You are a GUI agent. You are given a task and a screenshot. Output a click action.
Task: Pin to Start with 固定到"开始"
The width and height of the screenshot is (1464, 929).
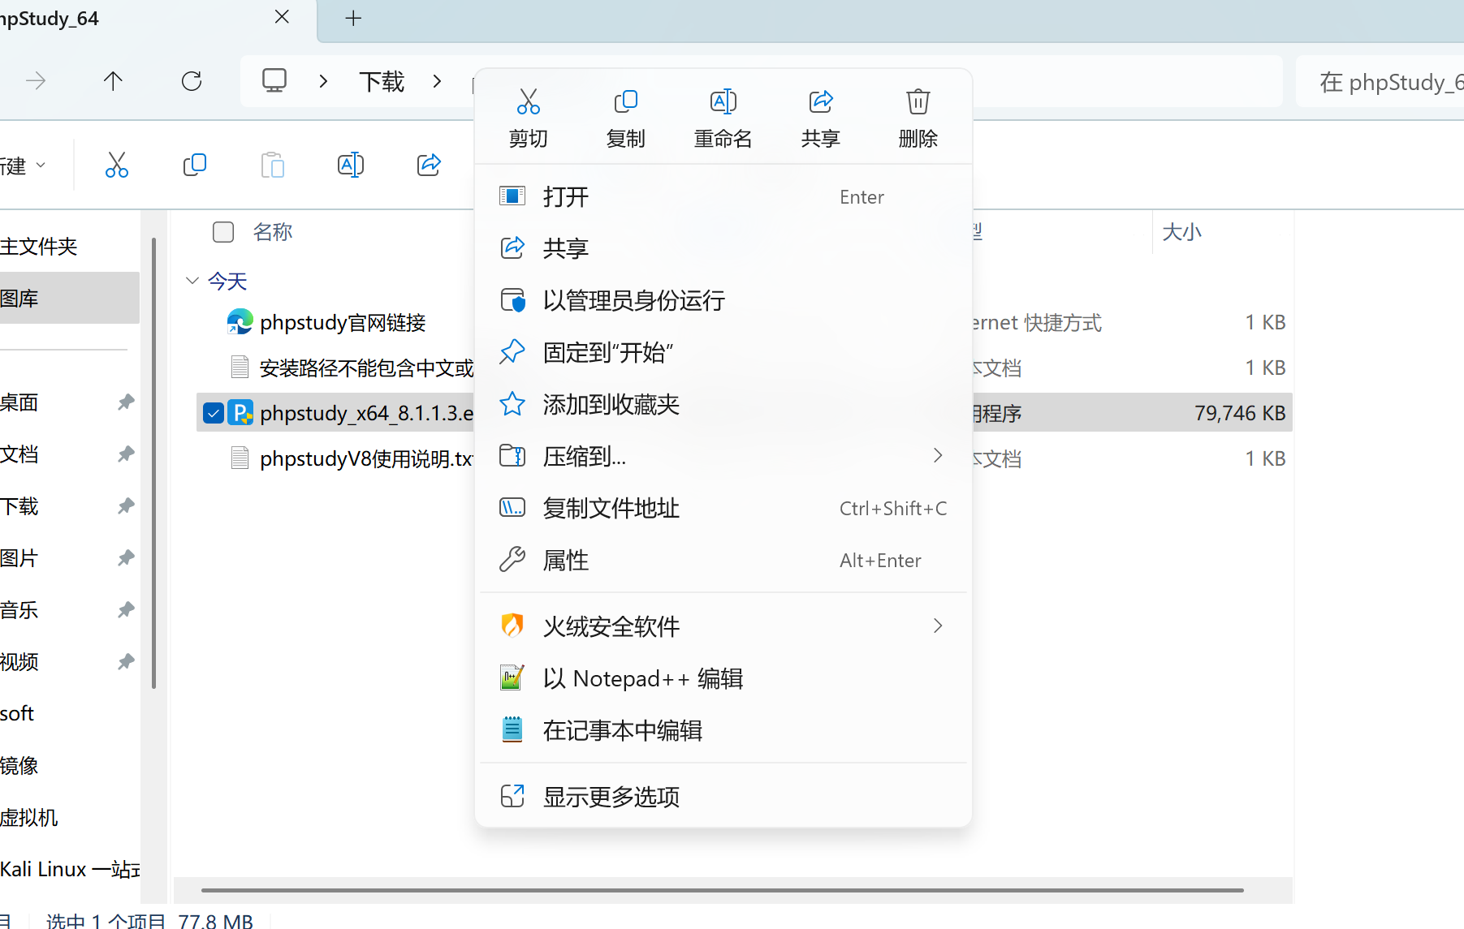[x=723, y=352]
